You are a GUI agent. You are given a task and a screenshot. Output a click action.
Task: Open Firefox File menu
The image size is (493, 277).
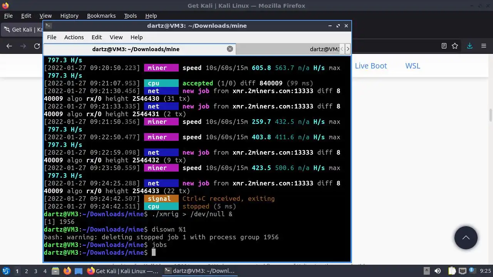8,16
